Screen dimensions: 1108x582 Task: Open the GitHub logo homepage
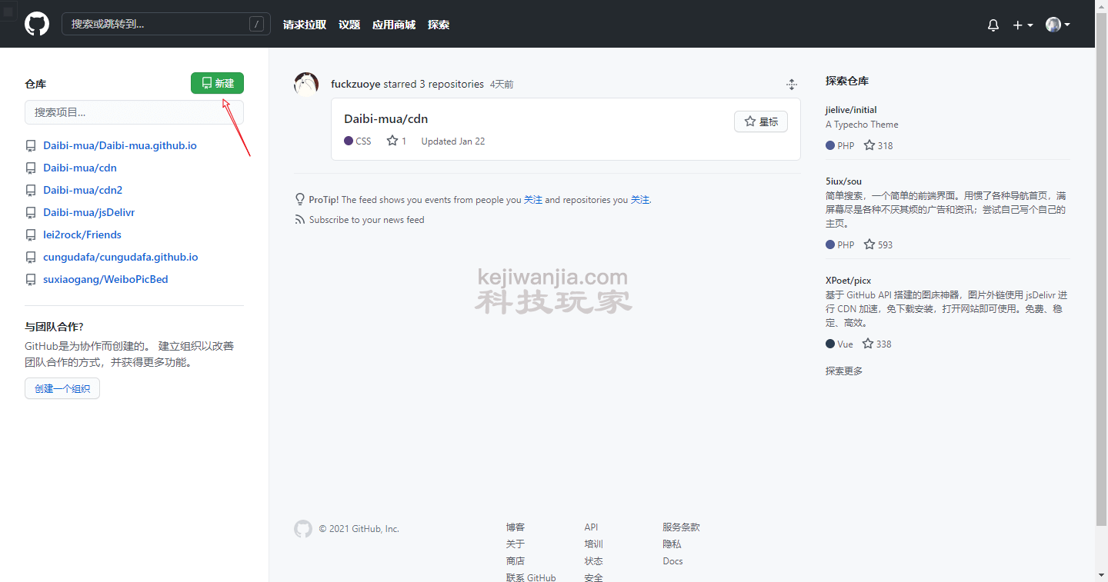click(x=37, y=24)
